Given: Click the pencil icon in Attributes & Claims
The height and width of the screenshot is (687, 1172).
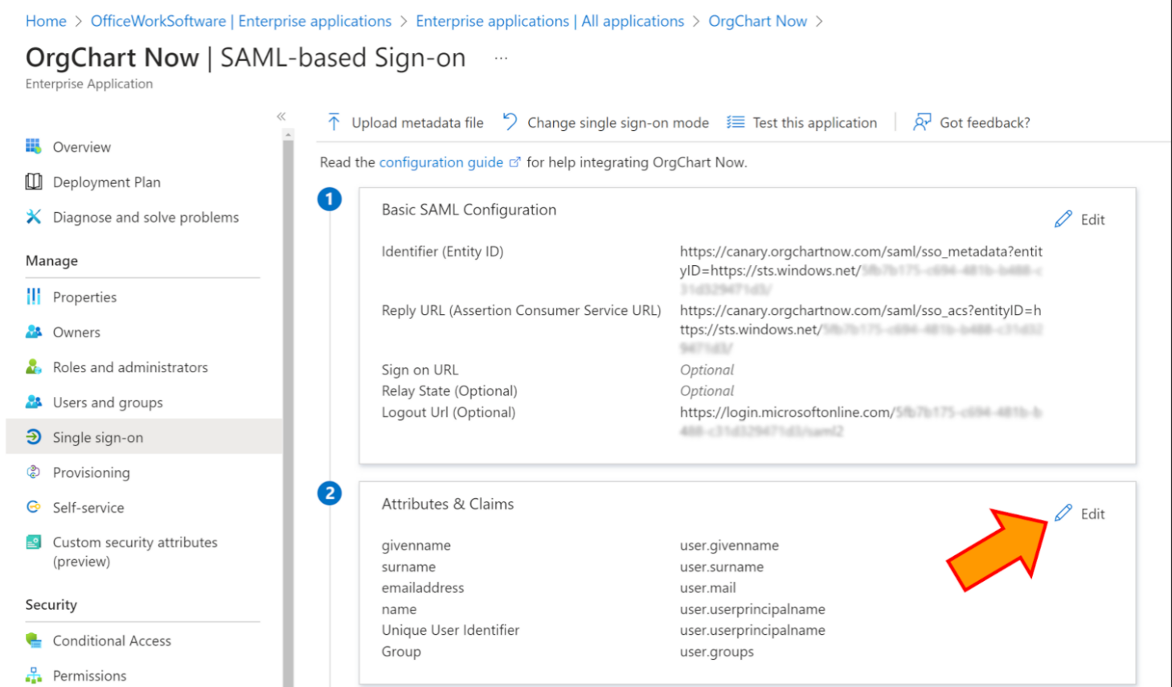Looking at the screenshot, I should [x=1063, y=513].
